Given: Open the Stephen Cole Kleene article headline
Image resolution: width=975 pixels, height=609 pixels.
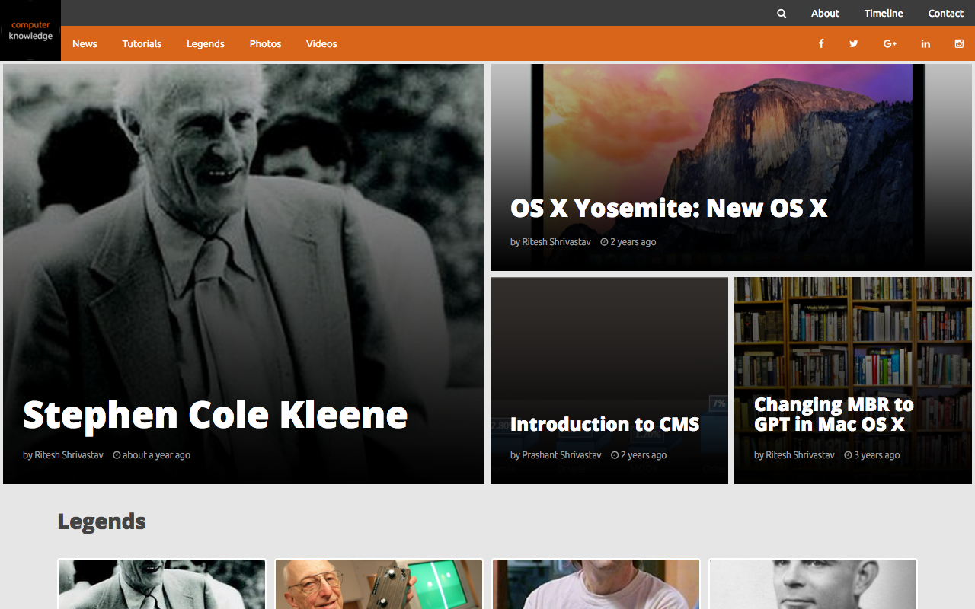Looking at the screenshot, I should [216, 415].
